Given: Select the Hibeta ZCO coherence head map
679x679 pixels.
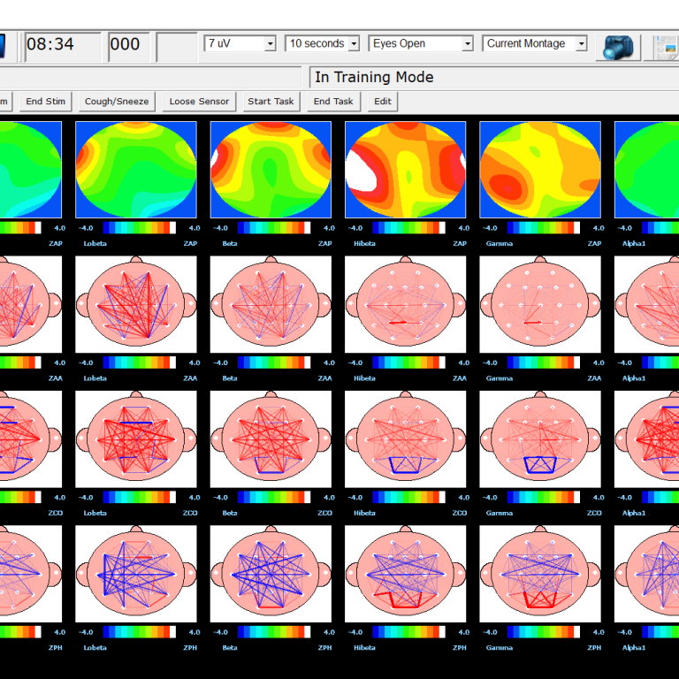Looking at the screenshot, I should [x=405, y=439].
